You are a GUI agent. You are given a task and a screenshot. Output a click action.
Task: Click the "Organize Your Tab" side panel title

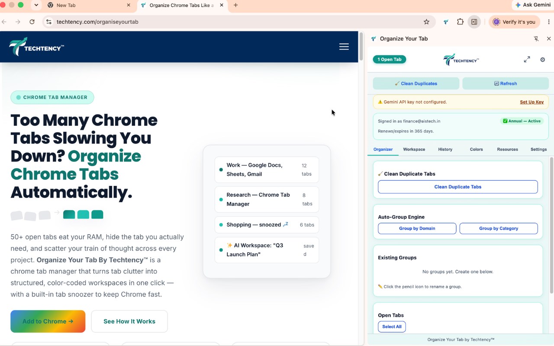coord(404,38)
